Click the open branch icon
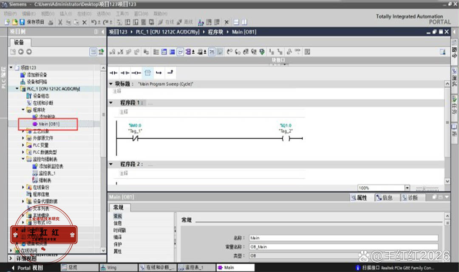The height and width of the screenshot is (272, 459). tap(159, 73)
